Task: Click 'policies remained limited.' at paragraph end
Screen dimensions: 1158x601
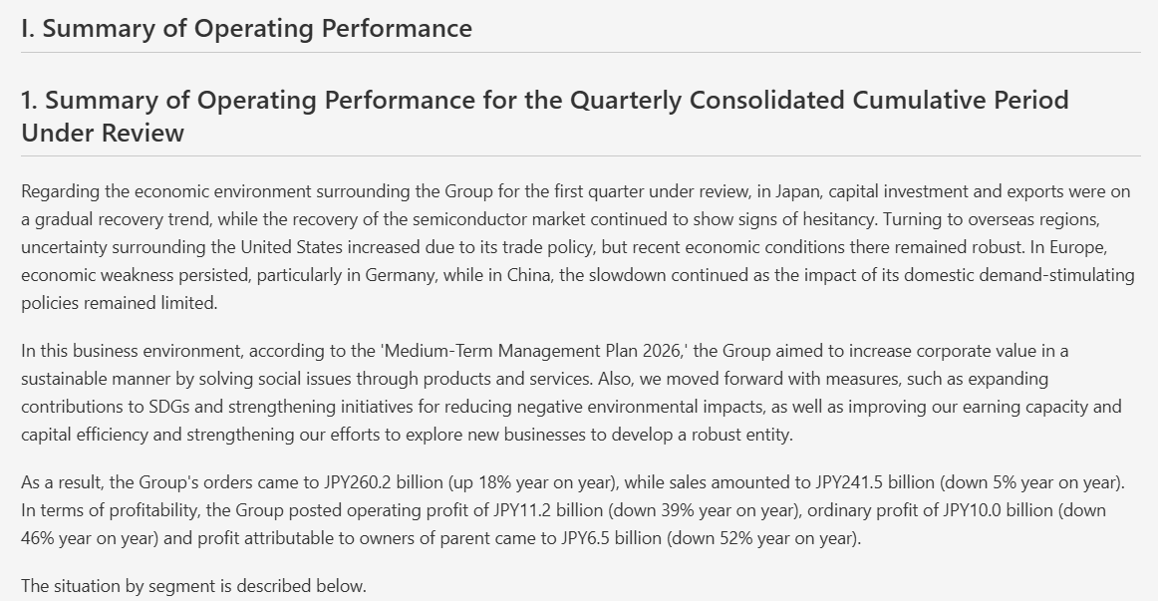Action: (120, 303)
